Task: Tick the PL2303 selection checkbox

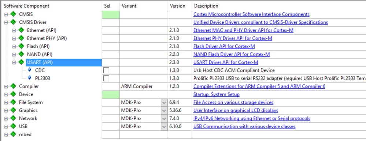Action: (106, 78)
